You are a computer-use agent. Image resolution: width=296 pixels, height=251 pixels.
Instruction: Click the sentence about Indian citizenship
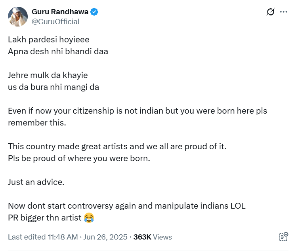[x=137, y=111]
